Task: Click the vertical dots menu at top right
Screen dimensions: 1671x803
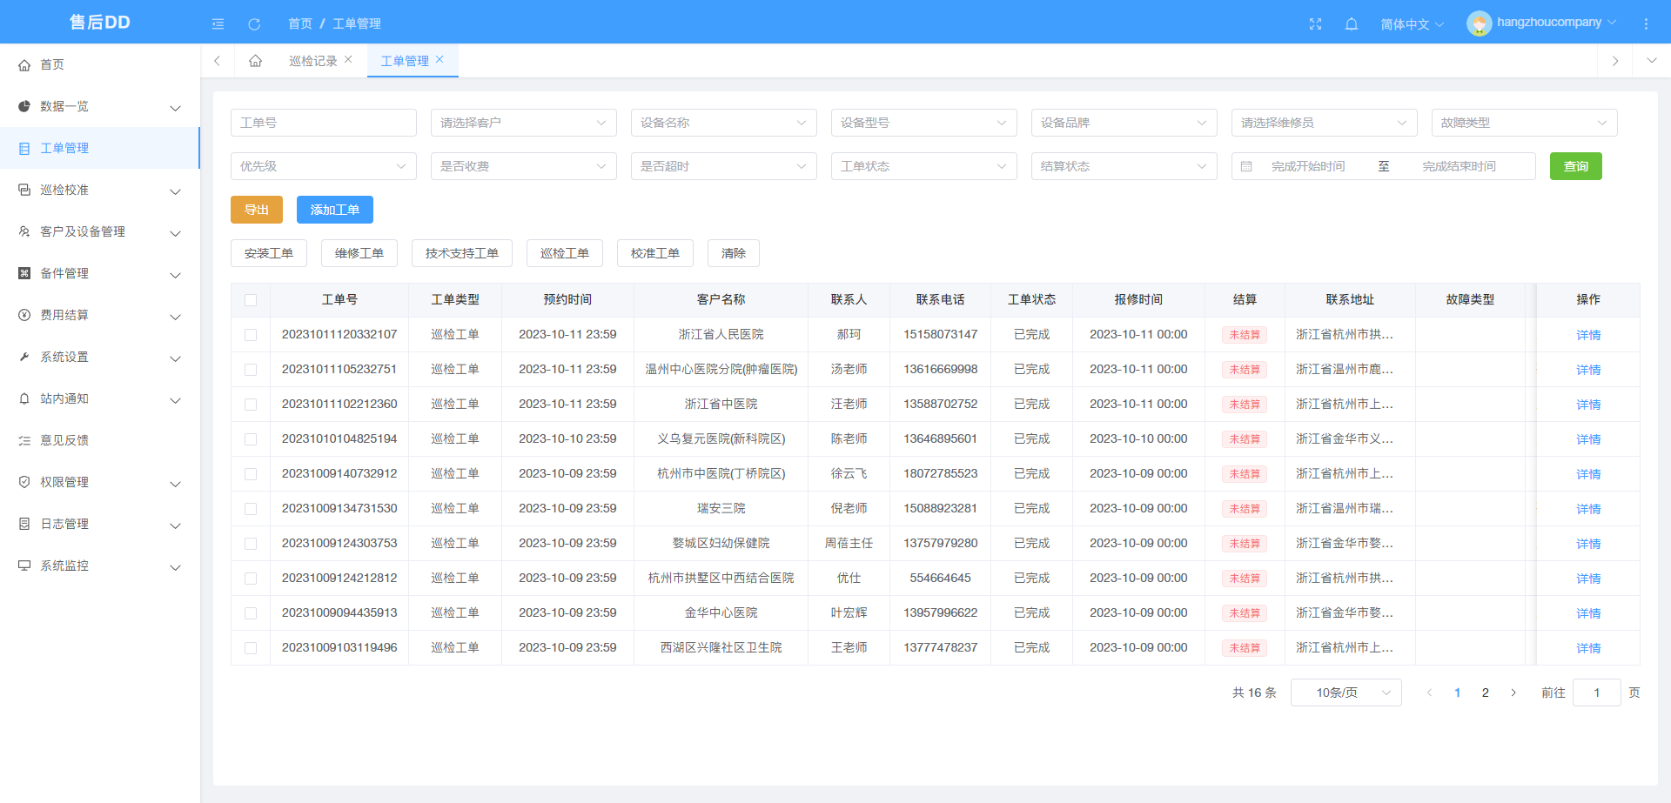Action: click(1648, 22)
